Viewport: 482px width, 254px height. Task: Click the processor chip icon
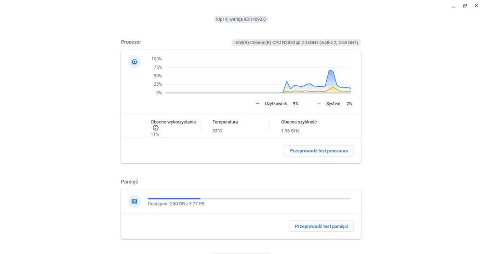pos(134,62)
